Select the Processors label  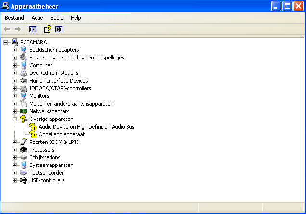point(42,150)
